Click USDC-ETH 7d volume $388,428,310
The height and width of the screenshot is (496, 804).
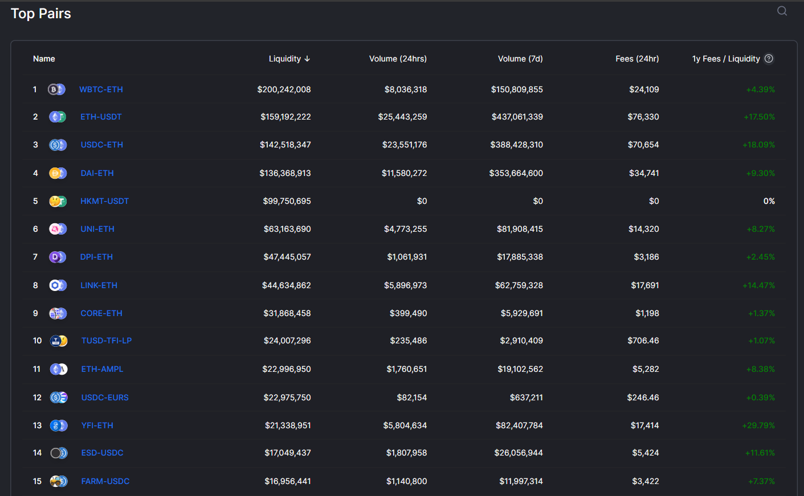[x=517, y=145]
